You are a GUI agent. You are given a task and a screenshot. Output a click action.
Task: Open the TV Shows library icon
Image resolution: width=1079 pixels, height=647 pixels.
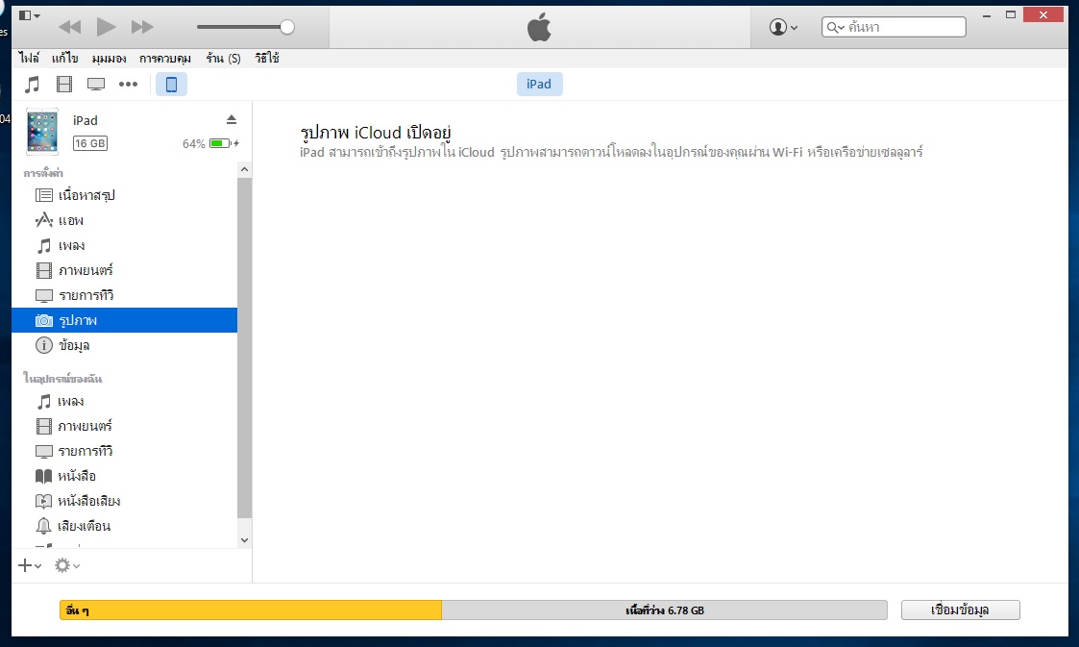click(x=96, y=85)
